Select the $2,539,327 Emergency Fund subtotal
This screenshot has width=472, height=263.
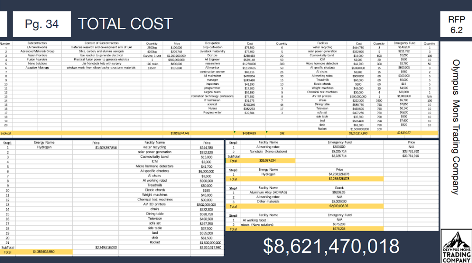coord(403,133)
